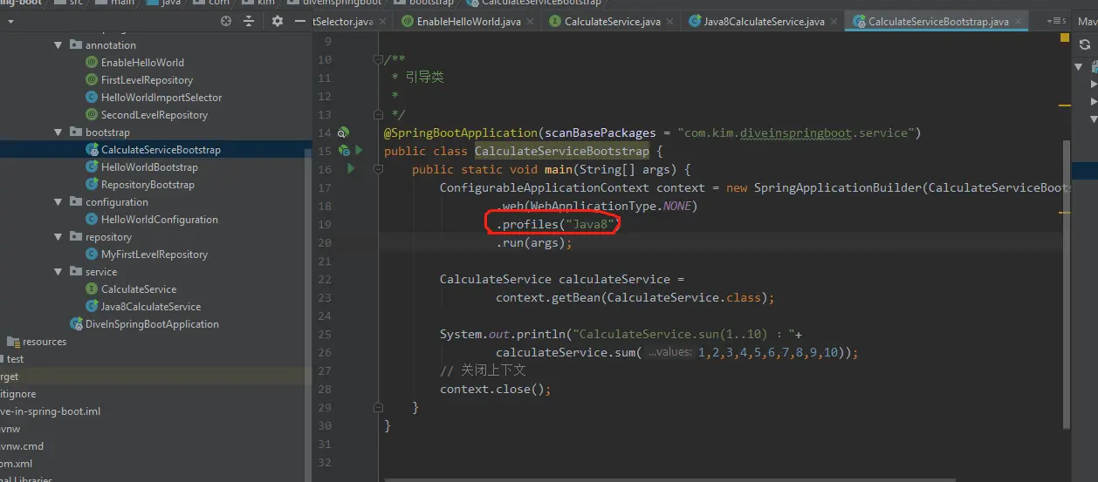This screenshot has height=482, width=1098.
Task: Hide the Project panel with minus icon
Action: click(300, 21)
